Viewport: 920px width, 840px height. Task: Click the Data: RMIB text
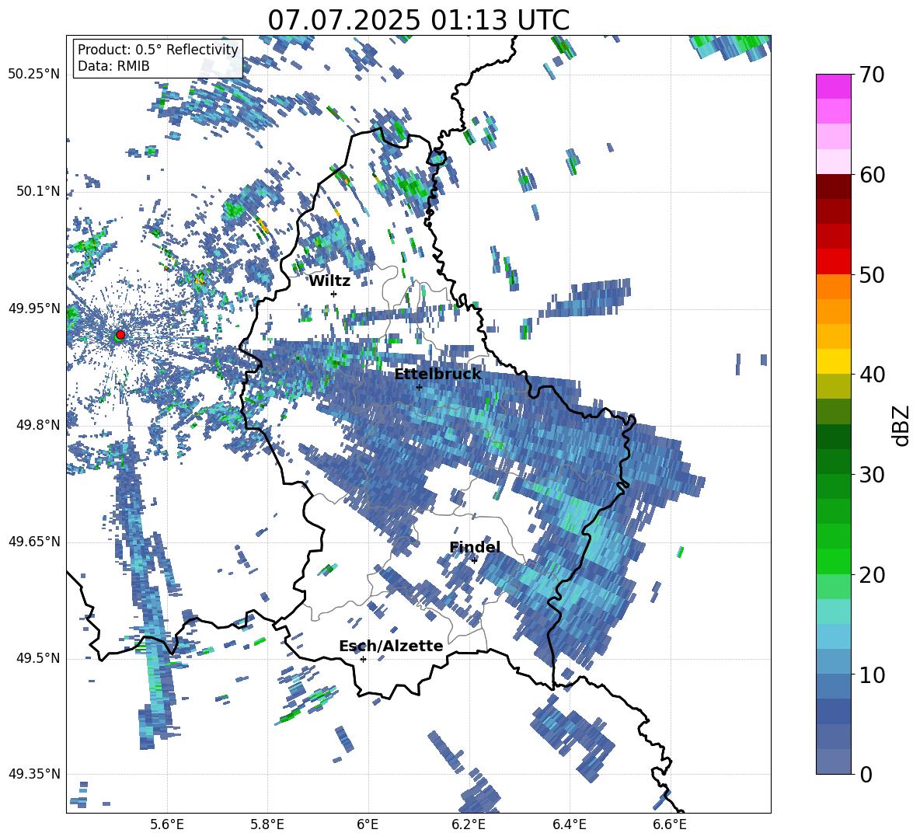(x=113, y=66)
